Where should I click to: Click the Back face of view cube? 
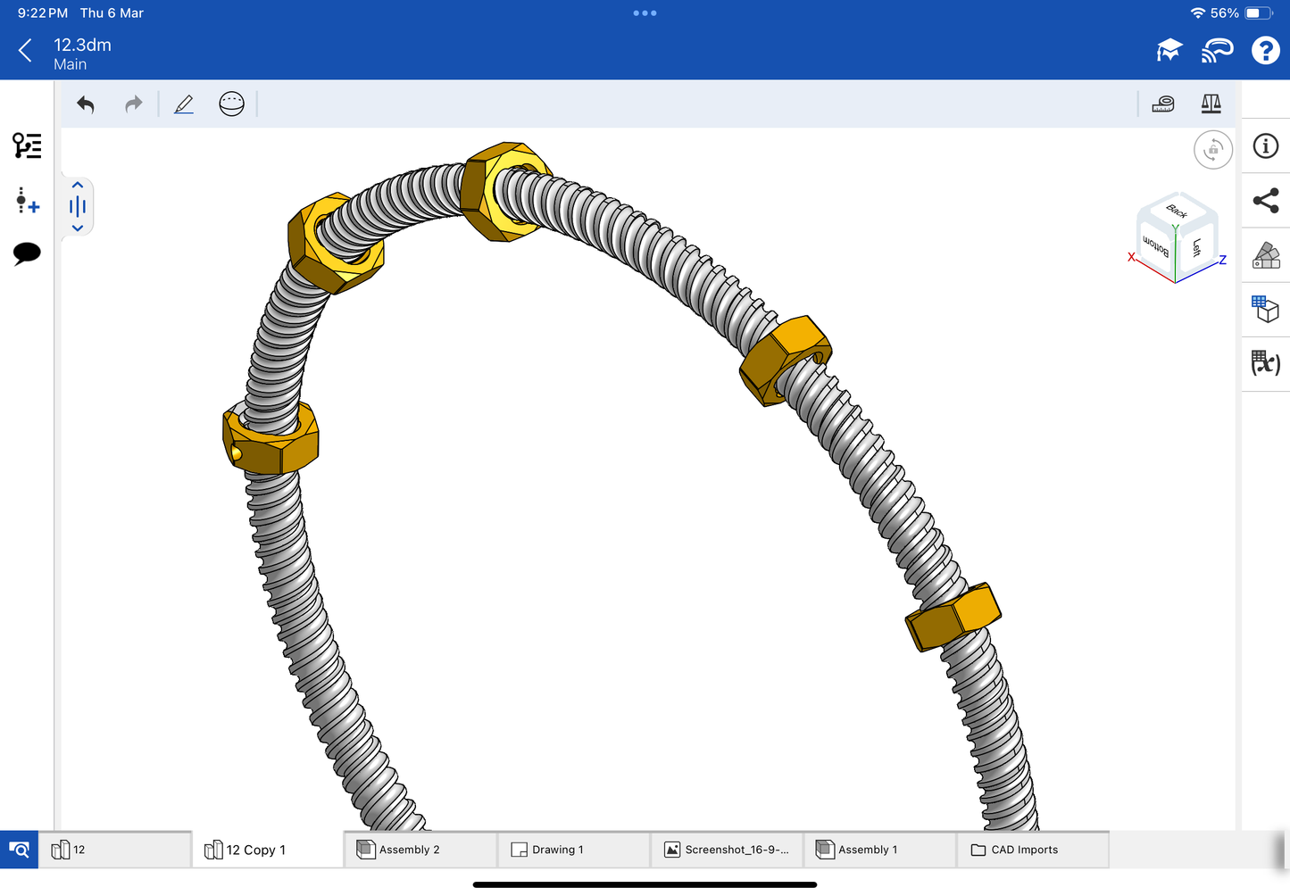[x=1177, y=211]
